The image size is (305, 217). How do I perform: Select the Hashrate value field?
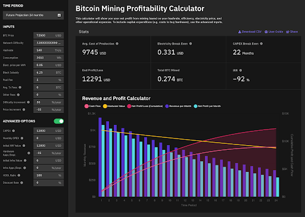click(49, 51)
